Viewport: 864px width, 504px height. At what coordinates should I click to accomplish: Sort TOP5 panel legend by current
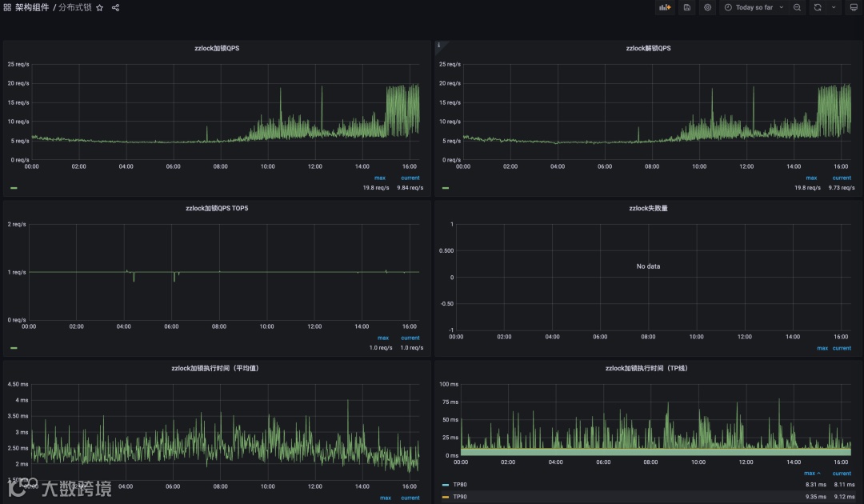[410, 338]
